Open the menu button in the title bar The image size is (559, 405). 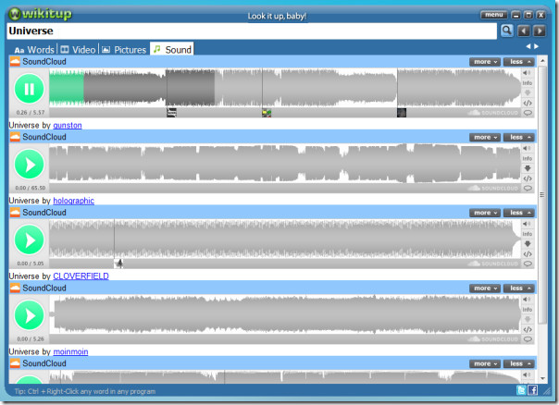click(x=494, y=15)
